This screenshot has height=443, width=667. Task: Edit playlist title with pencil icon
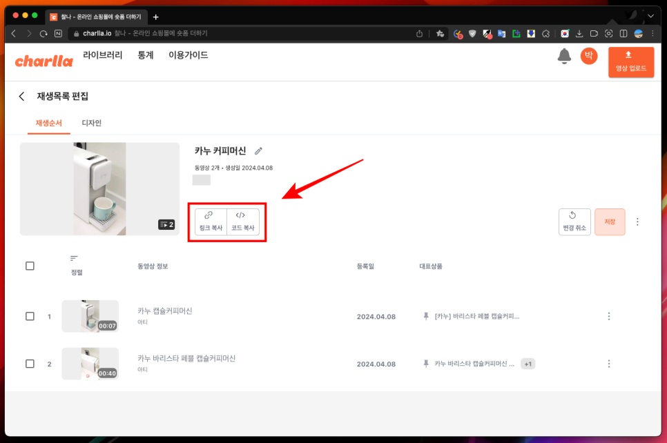click(x=258, y=151)
